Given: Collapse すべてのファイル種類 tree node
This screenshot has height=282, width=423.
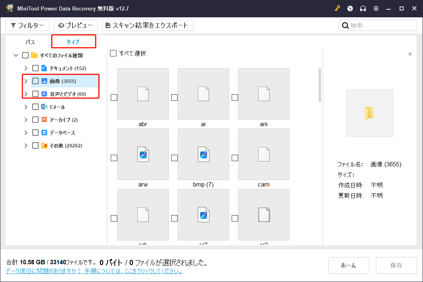Looking at the screenshot, I should pyautogui.click(x=16, y=55).
